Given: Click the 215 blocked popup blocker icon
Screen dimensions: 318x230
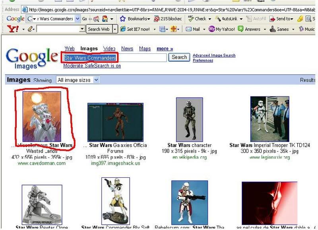Looking at the screenshot, I should click(157, 19).
